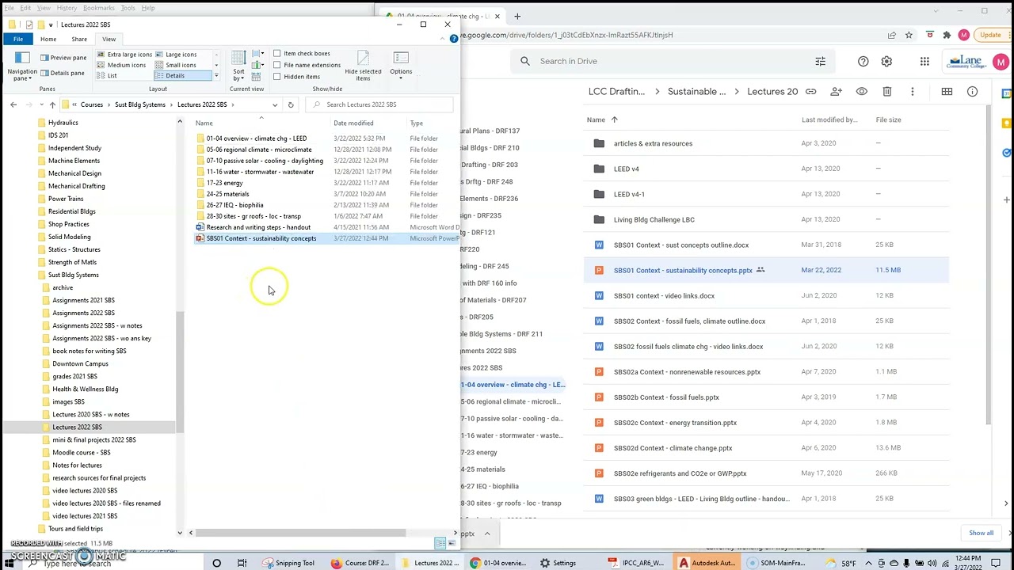Share the Drive folder with people
Image resolution: width=1014 pixels, height=570 pixels.
coord(837,92)
